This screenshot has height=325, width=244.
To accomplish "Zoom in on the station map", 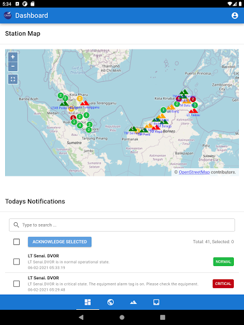I will tap(13, 57).
